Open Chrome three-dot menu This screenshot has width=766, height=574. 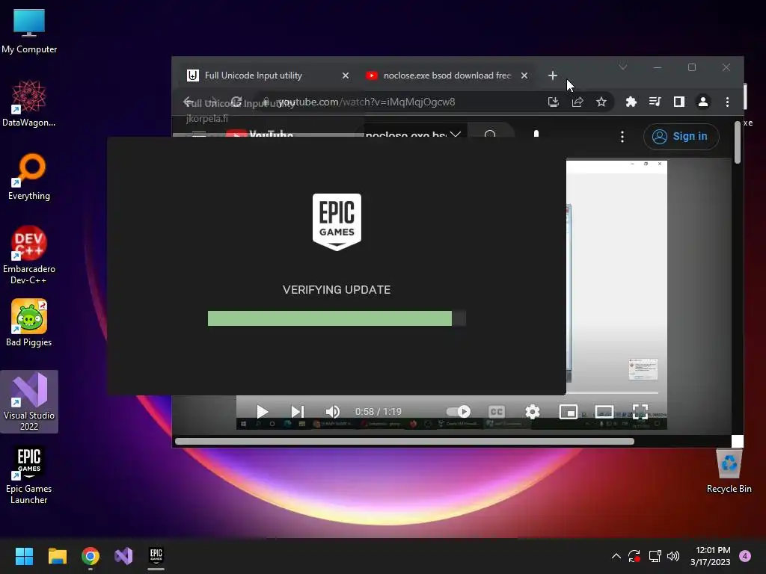[x=727, y=102]
